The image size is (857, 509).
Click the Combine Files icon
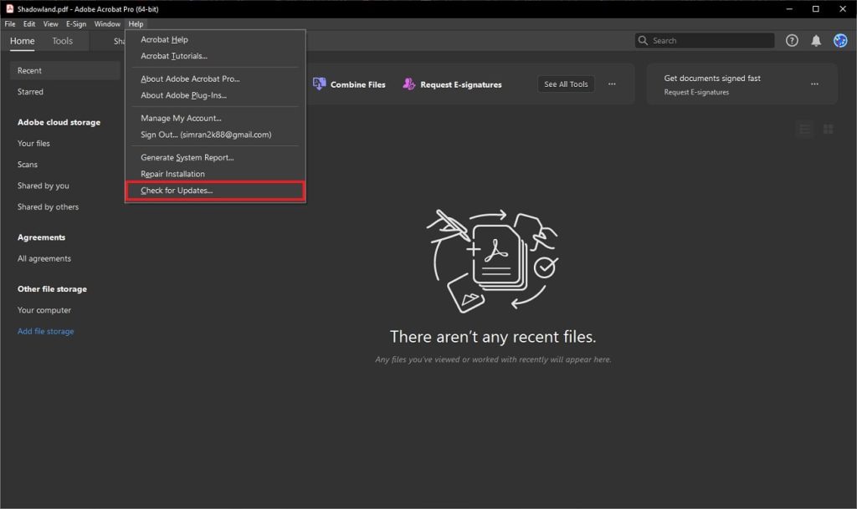tap(319, 84)
